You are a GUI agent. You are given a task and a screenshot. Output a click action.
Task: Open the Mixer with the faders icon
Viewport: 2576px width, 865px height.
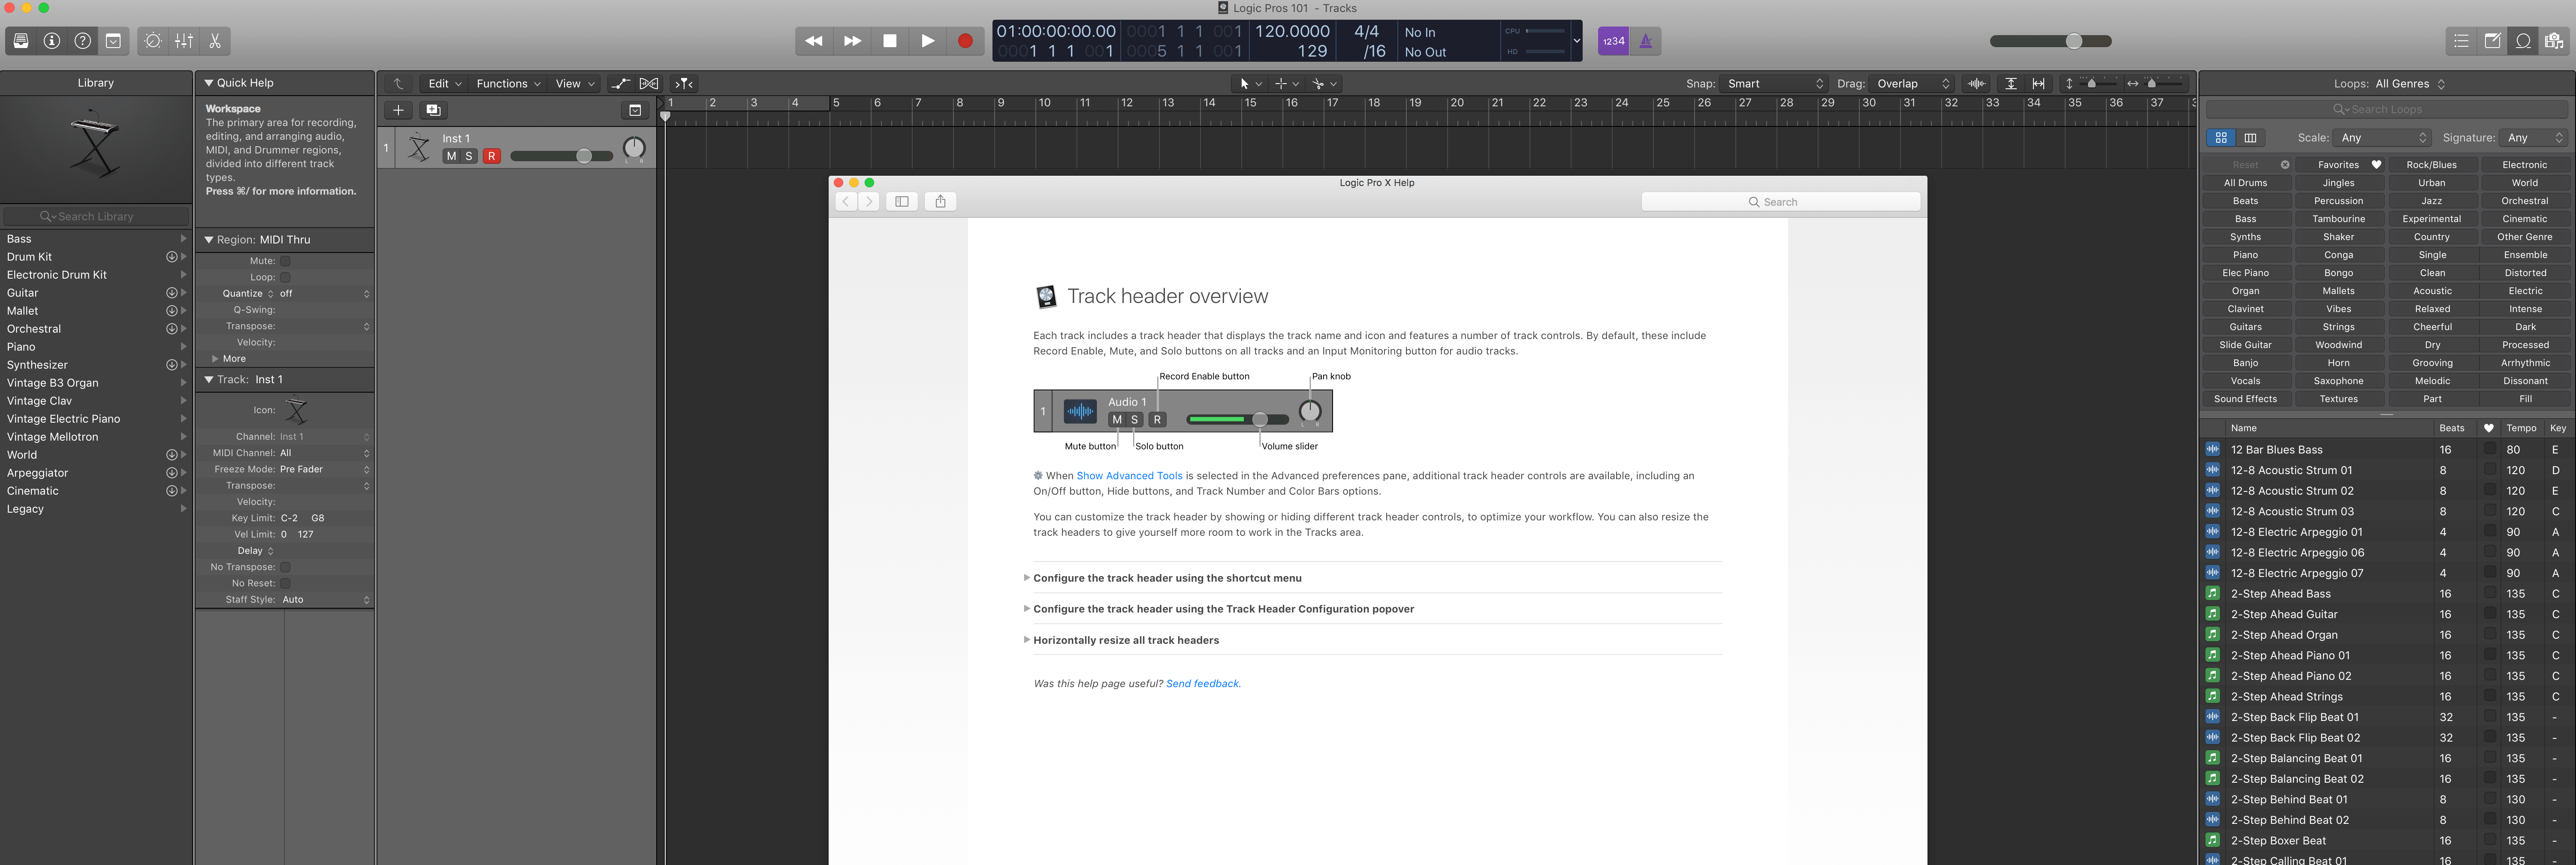[184, 41]
